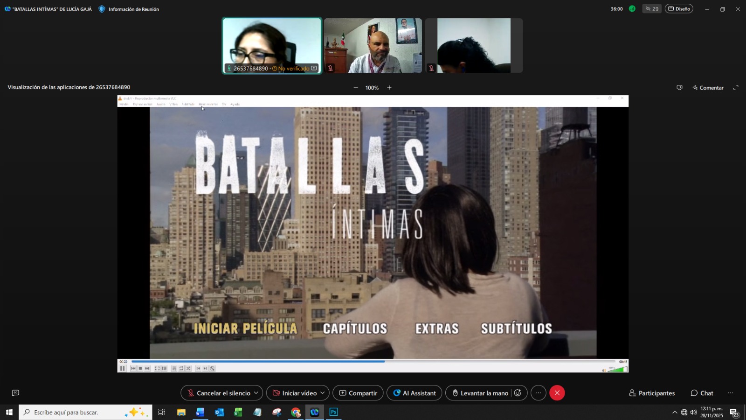
Task: Expand video options arrow beside Iniciar vídeo
Action: [322, 393]
